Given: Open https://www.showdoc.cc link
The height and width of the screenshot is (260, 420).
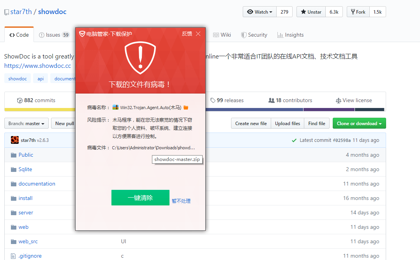Looking at the screenshot, I should point(37,65).
